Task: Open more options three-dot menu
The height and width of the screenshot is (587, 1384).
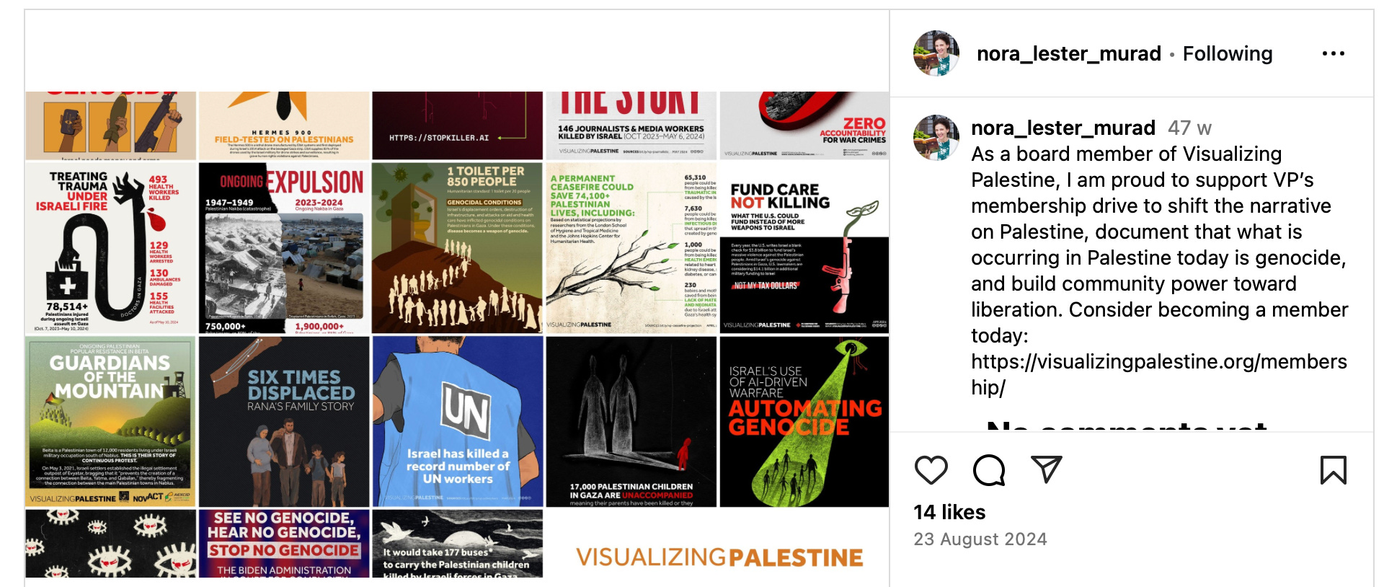Action: point(1333,53)
